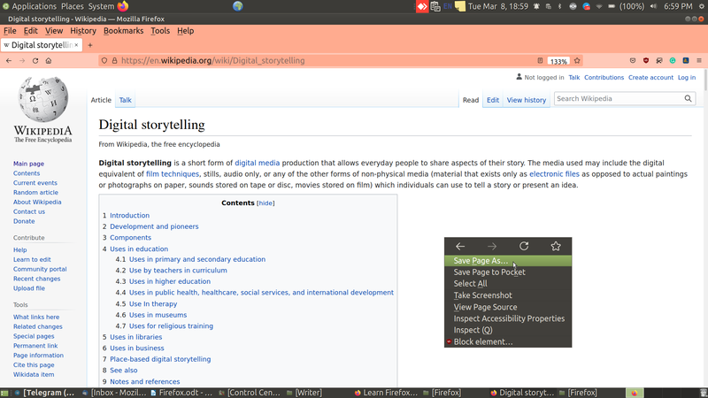
Task: Open the Firefox home page icon
Action: coord(49,60)
